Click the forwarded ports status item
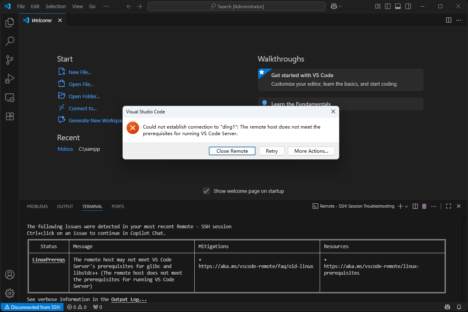 97,307
